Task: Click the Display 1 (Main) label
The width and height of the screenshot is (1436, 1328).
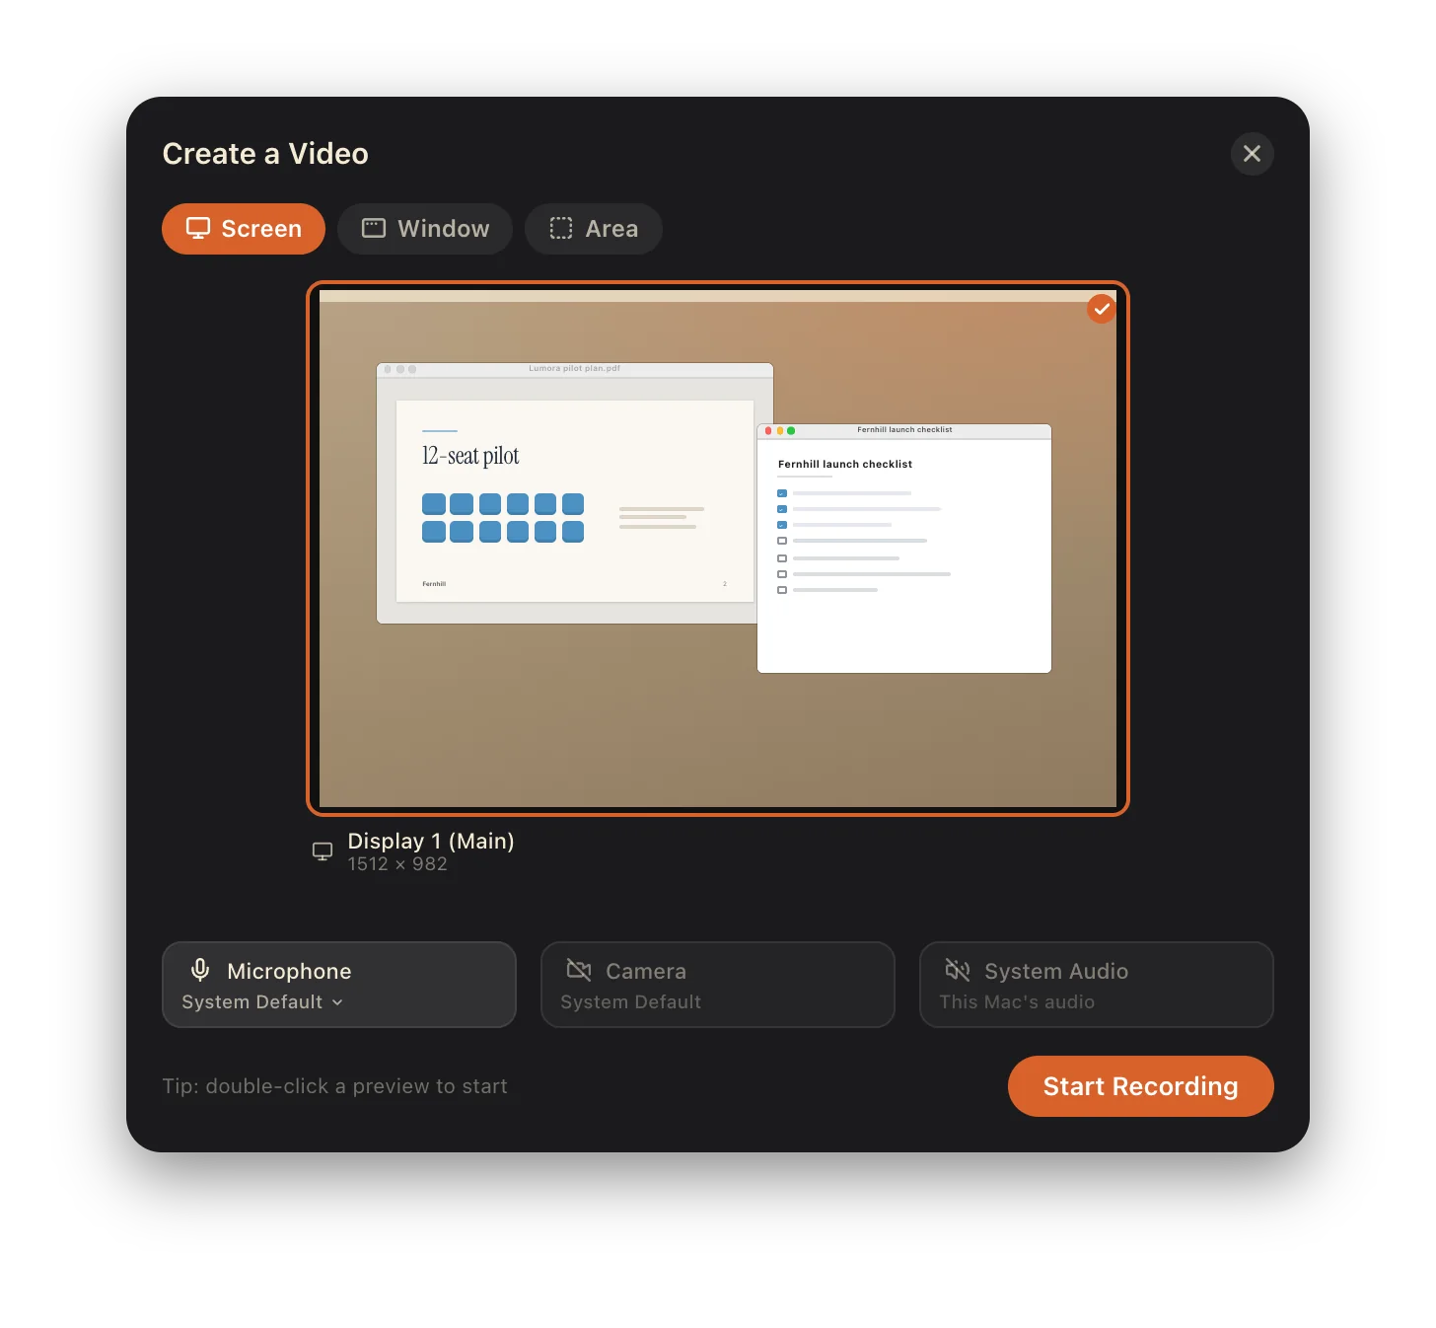Action: (431, 841)
